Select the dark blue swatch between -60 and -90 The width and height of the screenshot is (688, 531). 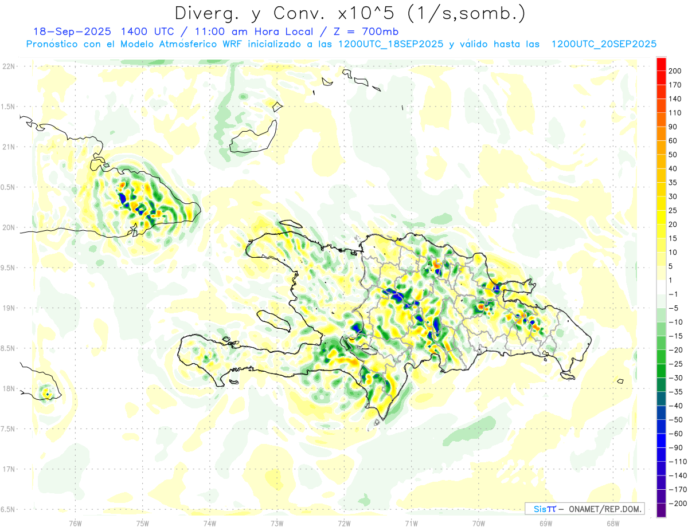point(661,440)
